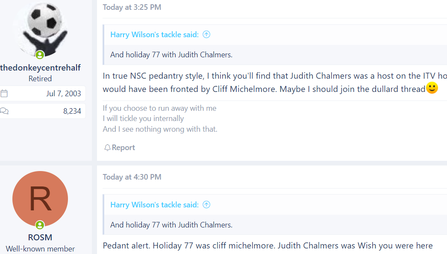
Task: Click 'Harry Wilson's tackle said:' in first post
Action: click(154, 35)
